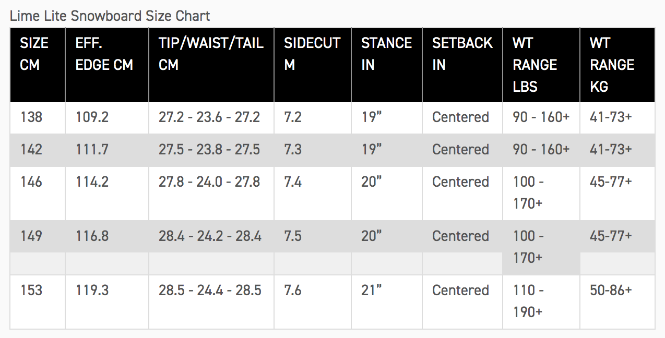
Task: Select the TIP/WAIST/TAIL CM header cell
Action: click(211, 54)
